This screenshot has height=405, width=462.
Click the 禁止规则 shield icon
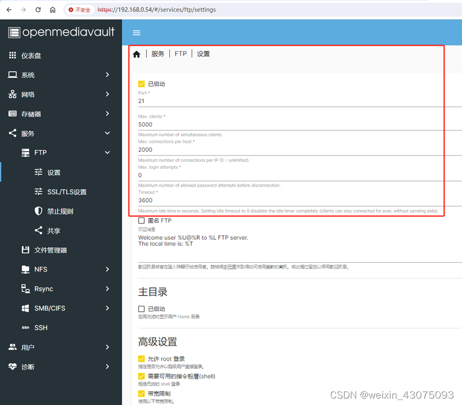[38, 211]
